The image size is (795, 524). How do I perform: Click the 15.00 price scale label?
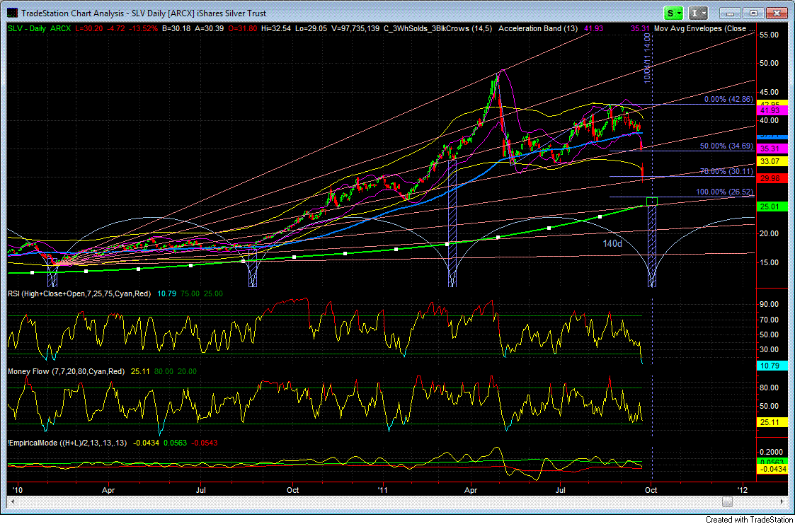[x=769, y=262]
